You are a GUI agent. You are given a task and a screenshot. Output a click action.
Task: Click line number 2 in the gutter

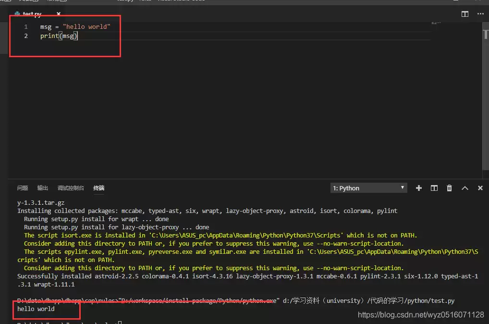coord(26,36)
